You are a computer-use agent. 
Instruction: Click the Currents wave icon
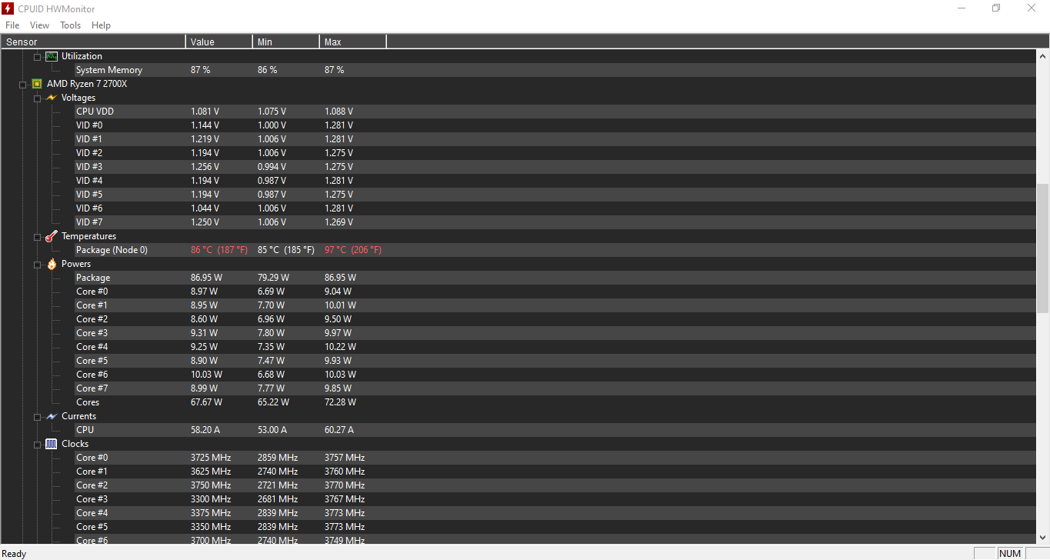click(52, 416)
